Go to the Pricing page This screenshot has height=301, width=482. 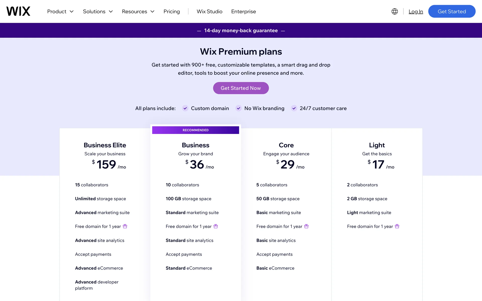[x=171, y=12]
